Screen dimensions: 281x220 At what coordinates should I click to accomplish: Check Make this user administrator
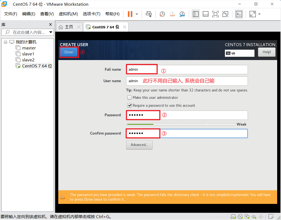tap(129, 97)
